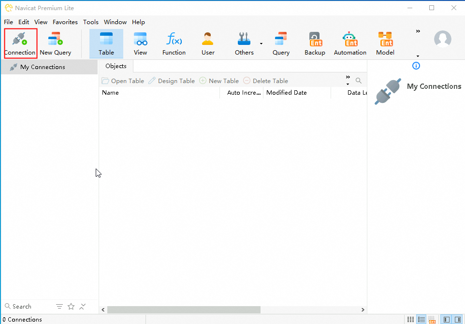Screen dimensions: 465x324
Task: Open the File menu
Action: point(8,22)
